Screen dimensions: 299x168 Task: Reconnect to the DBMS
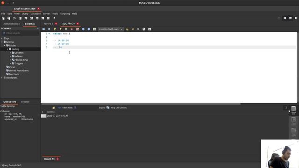pyautogui.click(x=54, y=18)
